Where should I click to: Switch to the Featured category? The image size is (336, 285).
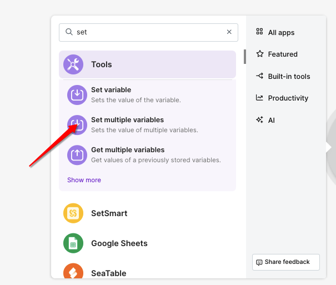283,54
